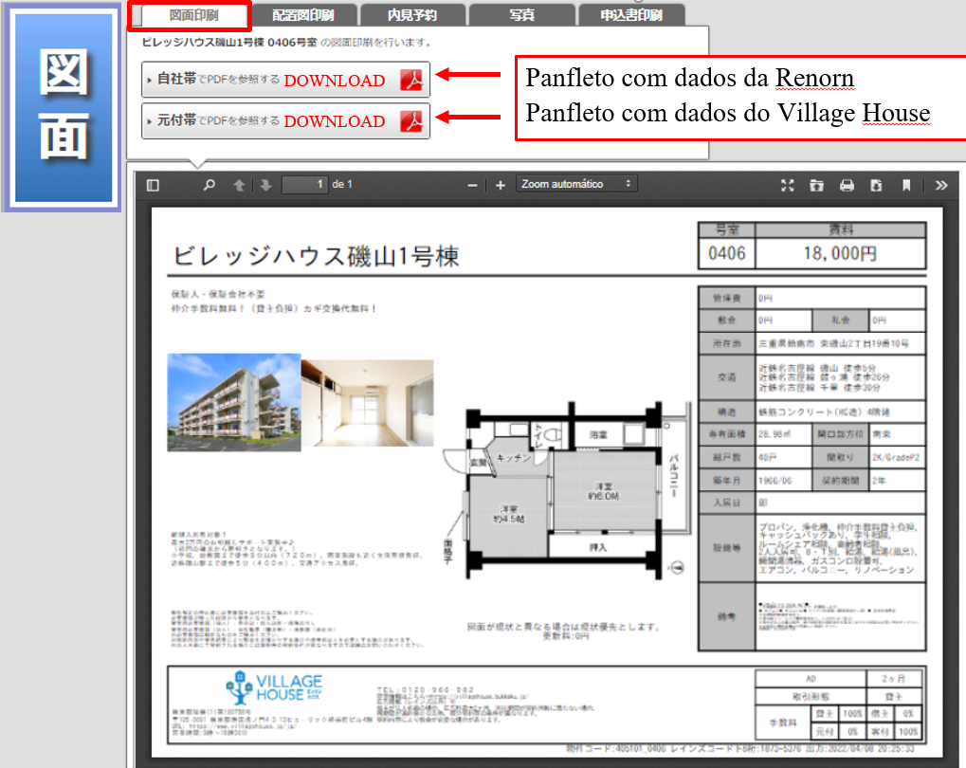Screen dimensions: 966x768
Task: Enter presentation fullscreen mode
Action: [x=787, y=185]
